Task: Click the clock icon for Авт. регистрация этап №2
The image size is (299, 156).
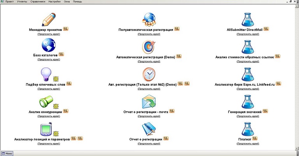Action: [x=149, y=74]
